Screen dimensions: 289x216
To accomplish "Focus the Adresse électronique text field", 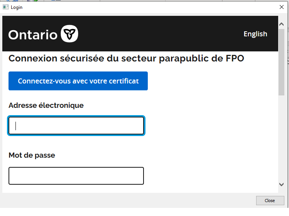I will [x=76, y=126].
